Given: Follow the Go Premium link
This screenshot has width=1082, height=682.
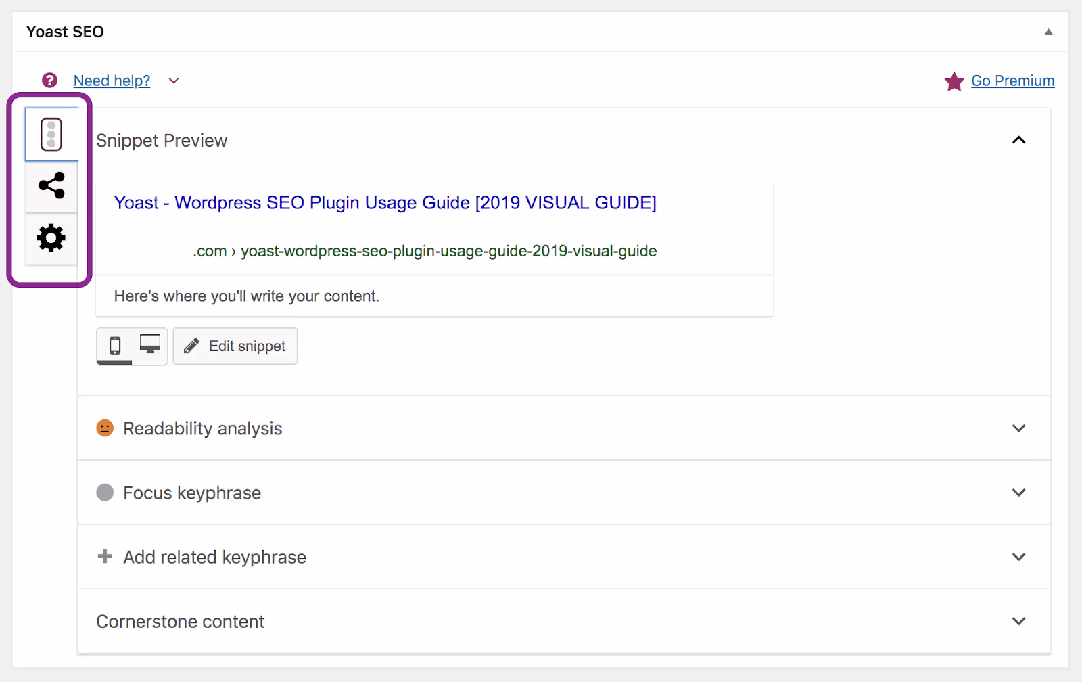Looking at the screenshot, I should click(x=1012, y=81).
